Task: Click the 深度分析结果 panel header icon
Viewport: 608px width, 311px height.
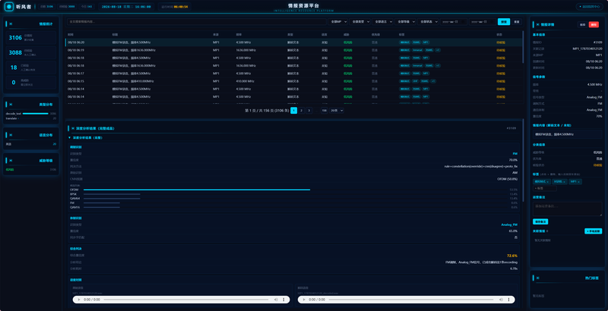Action: click(73, 128)
